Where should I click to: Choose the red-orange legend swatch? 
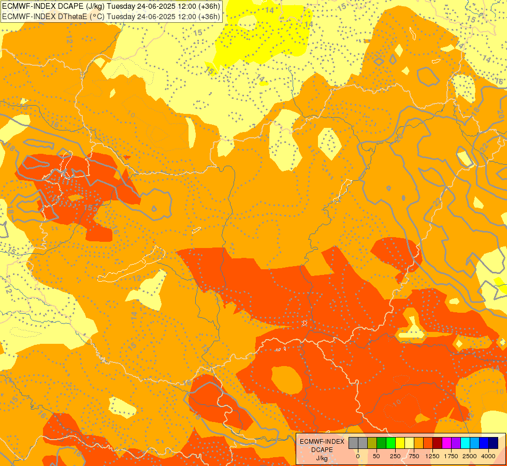[x=428, y=443]
